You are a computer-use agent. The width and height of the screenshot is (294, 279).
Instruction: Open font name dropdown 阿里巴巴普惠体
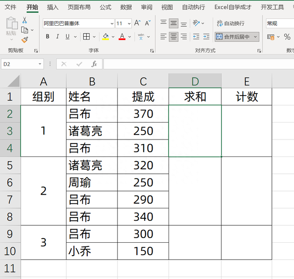112,23
